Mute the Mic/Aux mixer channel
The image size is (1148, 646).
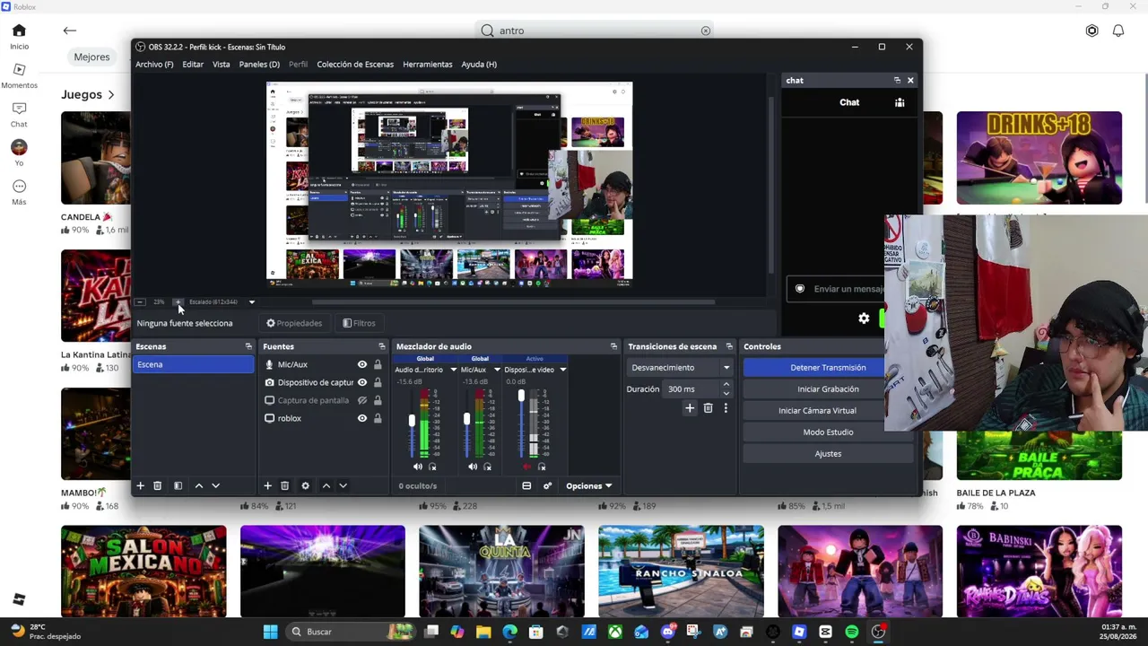[x=473, y=467]
